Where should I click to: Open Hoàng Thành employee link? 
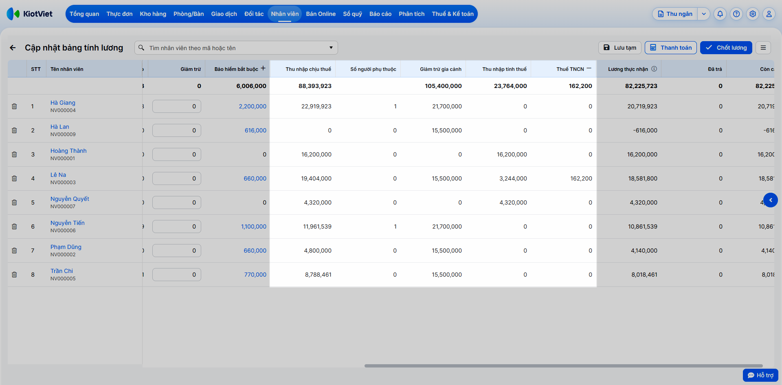point(68,151)
